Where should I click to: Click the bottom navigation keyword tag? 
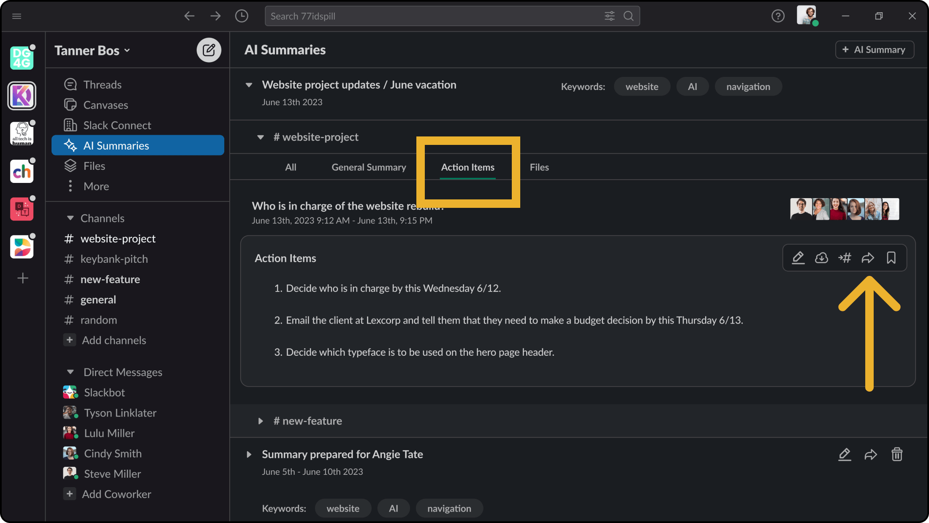[449, 509]
